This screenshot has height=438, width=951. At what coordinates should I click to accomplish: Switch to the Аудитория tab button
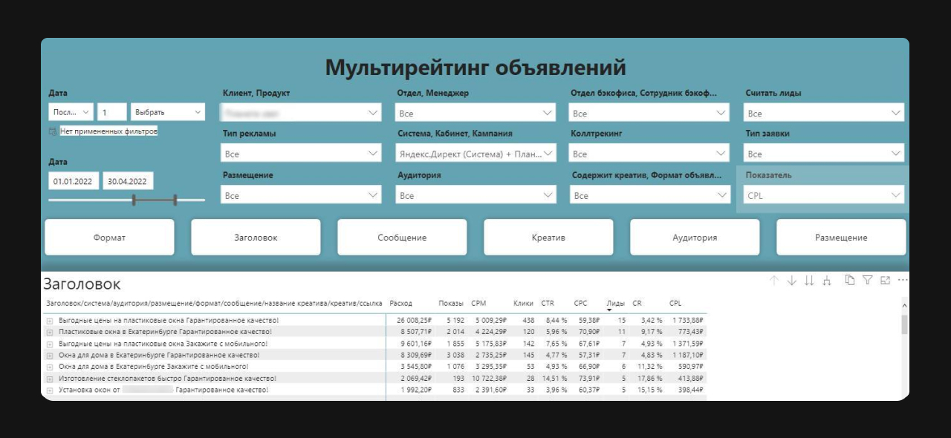[x=695, y=238]
